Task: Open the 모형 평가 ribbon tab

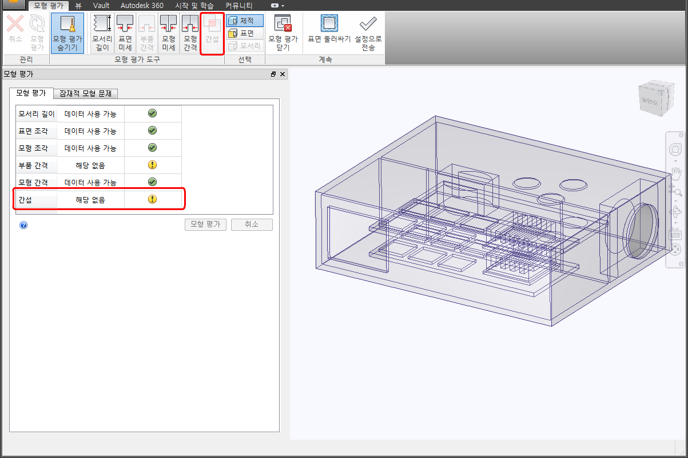Action: click(49, 6)
